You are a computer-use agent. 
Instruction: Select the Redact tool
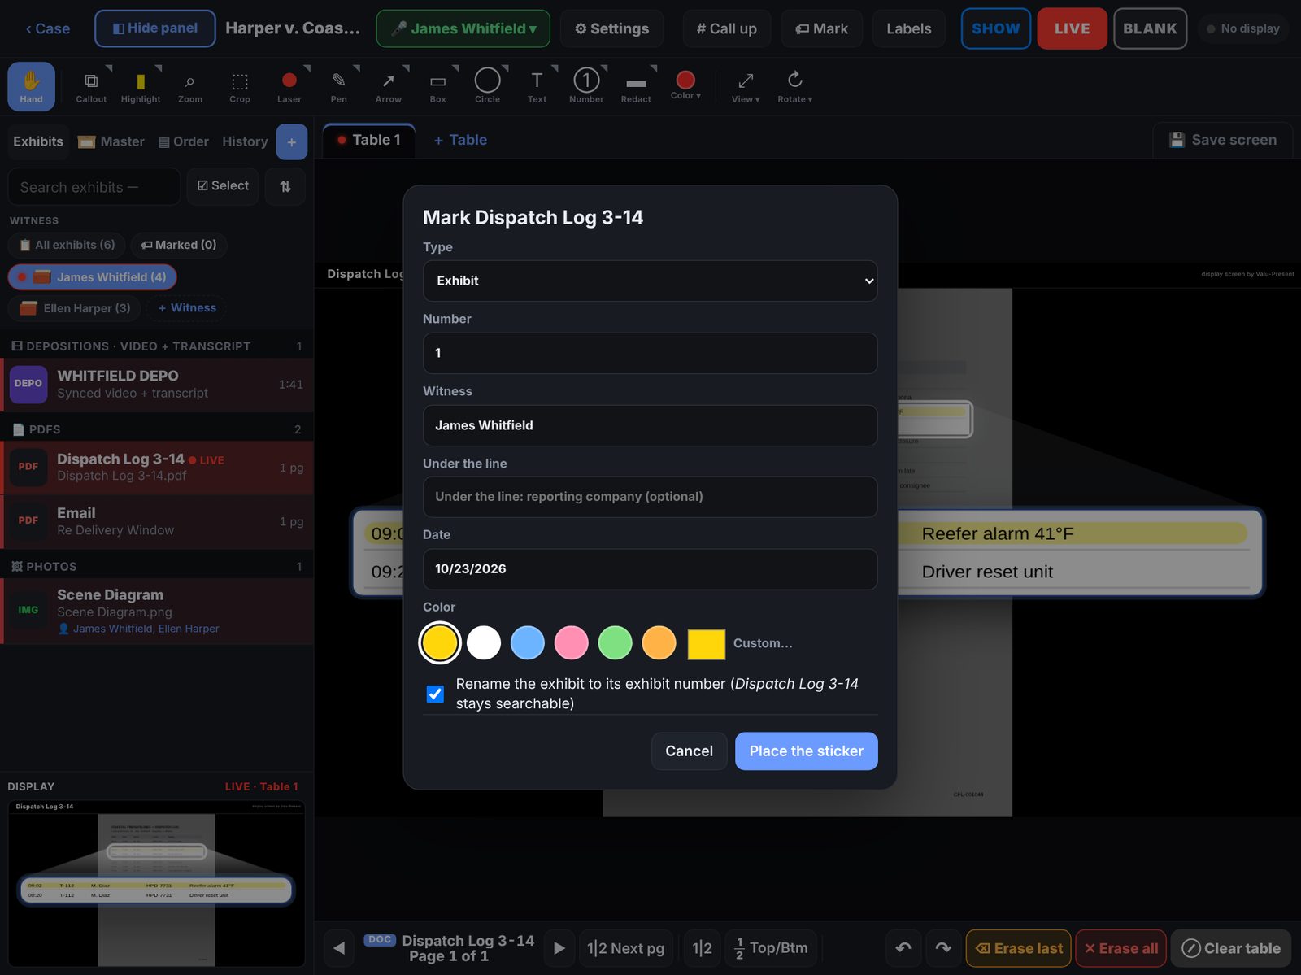[x=637, y=86]
